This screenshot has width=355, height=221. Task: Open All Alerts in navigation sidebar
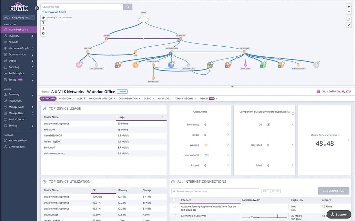[13, 42]
